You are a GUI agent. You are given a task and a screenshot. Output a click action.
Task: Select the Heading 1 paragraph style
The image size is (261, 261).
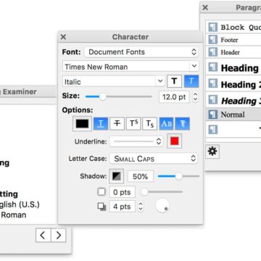(x=233, y=68)
